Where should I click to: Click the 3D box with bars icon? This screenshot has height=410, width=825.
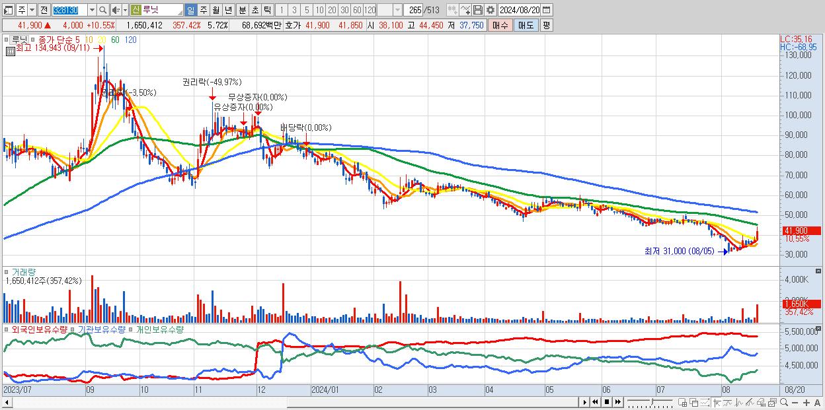click(761, 402)
